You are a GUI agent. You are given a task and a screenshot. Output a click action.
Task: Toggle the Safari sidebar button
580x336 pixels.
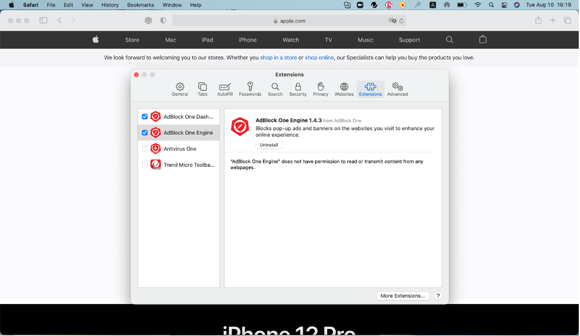click(x=43, y=21)
